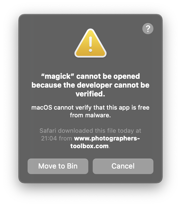Click the word "verified." in the headline
The height and width of the screenshot is (206, 181).
point(91,94)
